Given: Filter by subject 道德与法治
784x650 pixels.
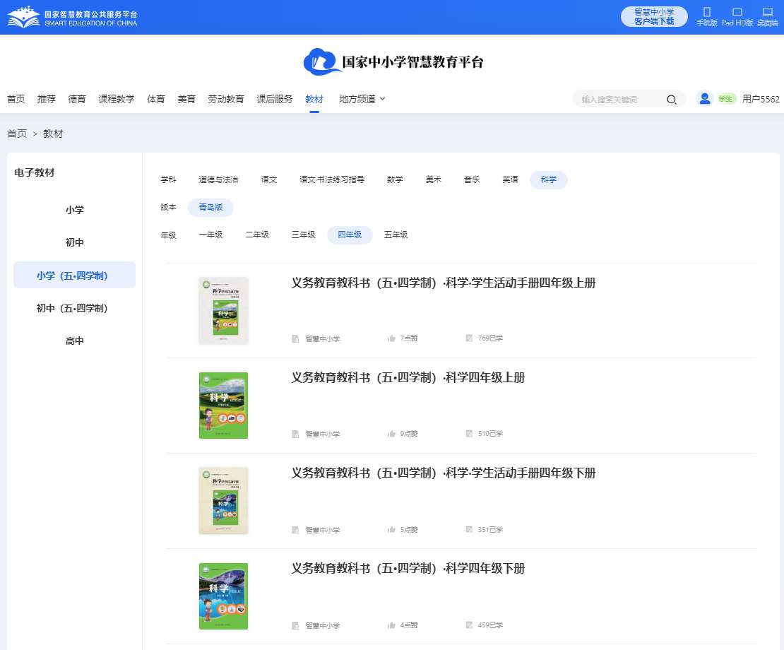Looking at the screenshot, I should 218,179.
